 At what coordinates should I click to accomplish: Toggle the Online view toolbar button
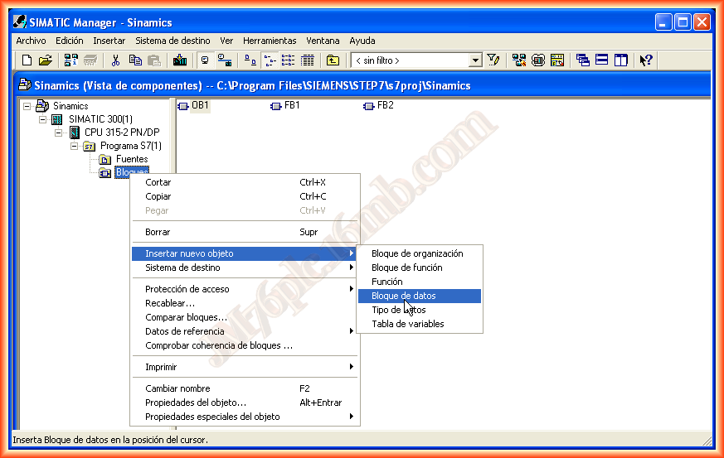pos(224,60)
